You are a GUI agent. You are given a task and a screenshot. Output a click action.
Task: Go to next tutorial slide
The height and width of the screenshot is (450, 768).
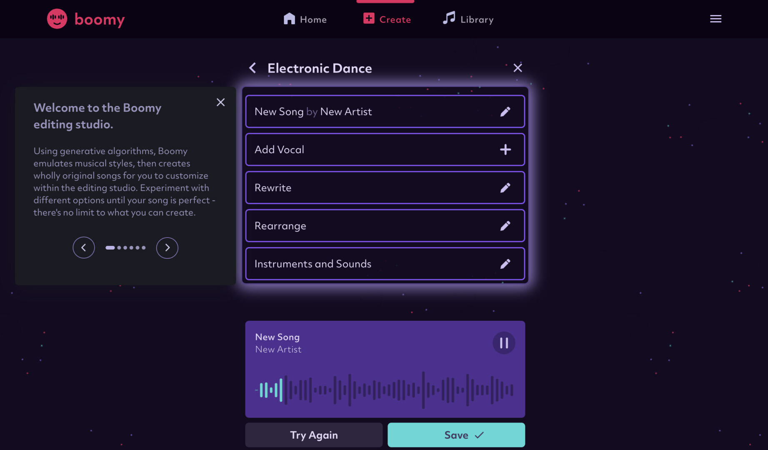(167, 247)
